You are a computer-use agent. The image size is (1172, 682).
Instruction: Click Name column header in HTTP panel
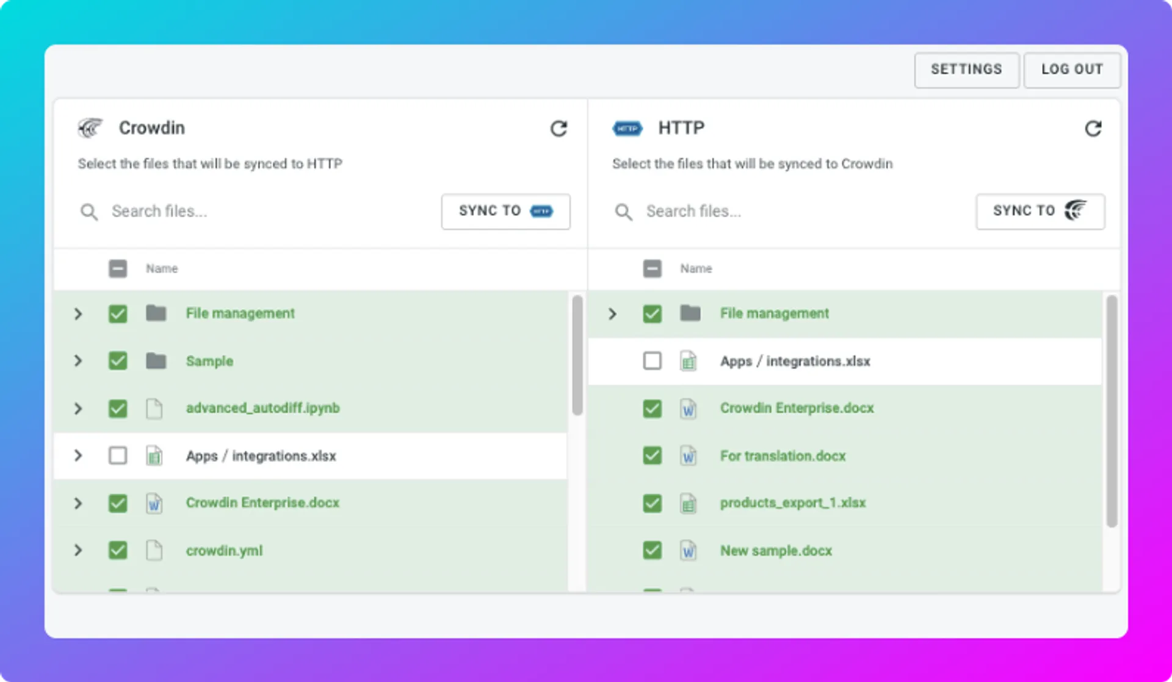point(696,268)
